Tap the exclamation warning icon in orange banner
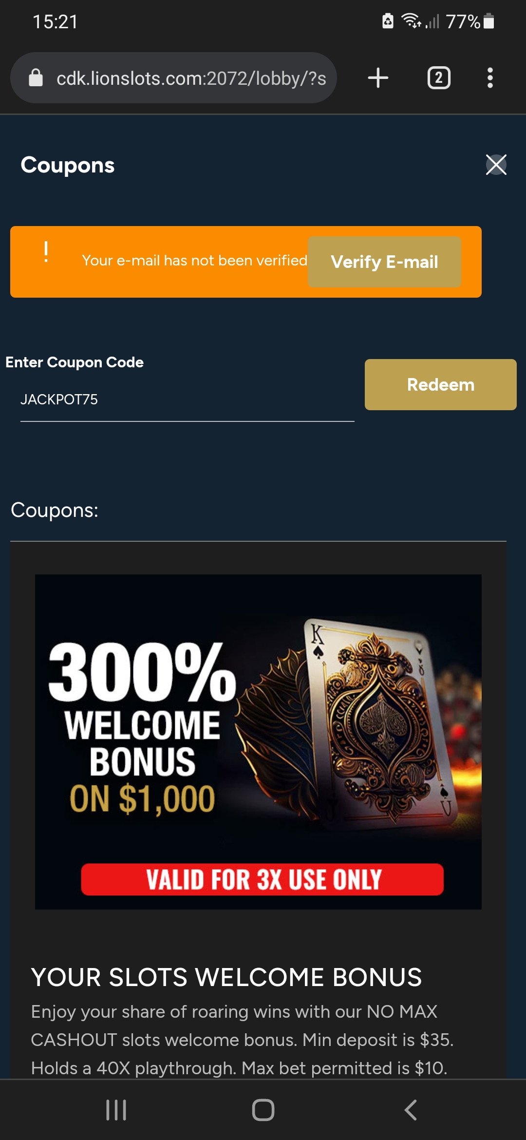 click(x=46, y=252)
